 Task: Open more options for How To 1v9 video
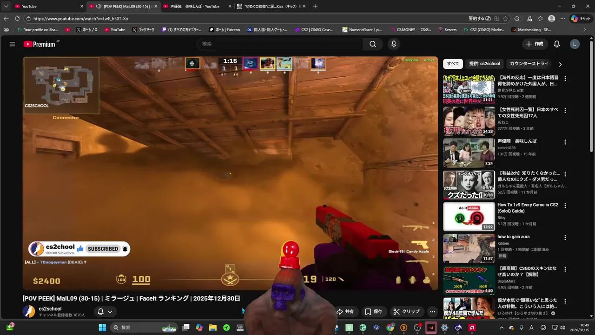click(565, 206)
